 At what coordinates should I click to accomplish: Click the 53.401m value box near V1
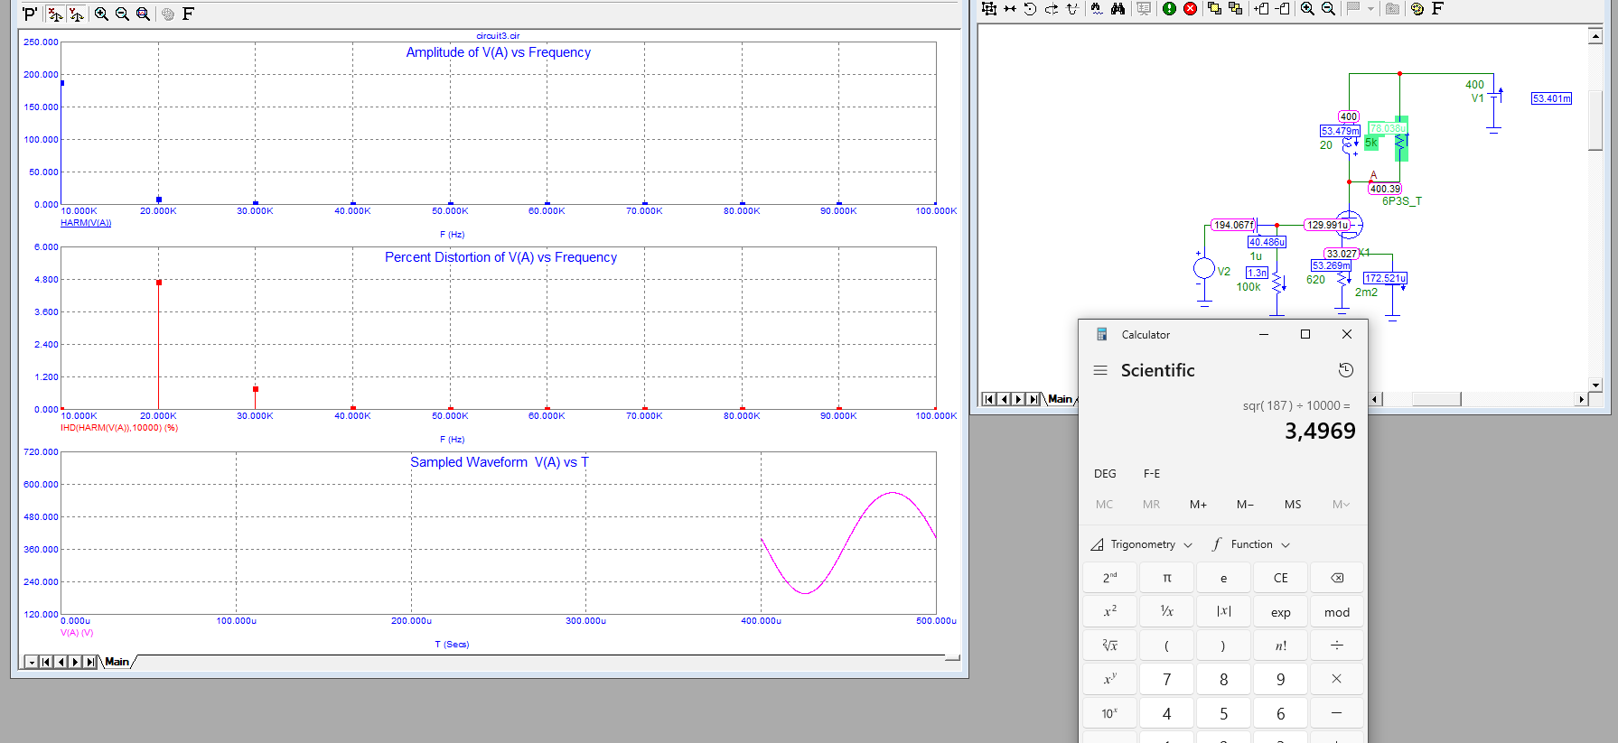(1551, 98)
